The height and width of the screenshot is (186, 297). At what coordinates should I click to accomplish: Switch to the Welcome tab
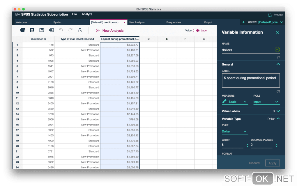coord(33,22)
